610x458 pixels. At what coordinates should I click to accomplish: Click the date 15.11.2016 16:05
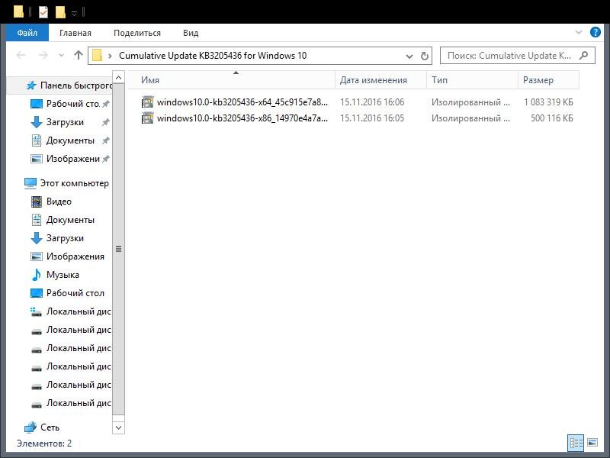[x=372, y=118]
